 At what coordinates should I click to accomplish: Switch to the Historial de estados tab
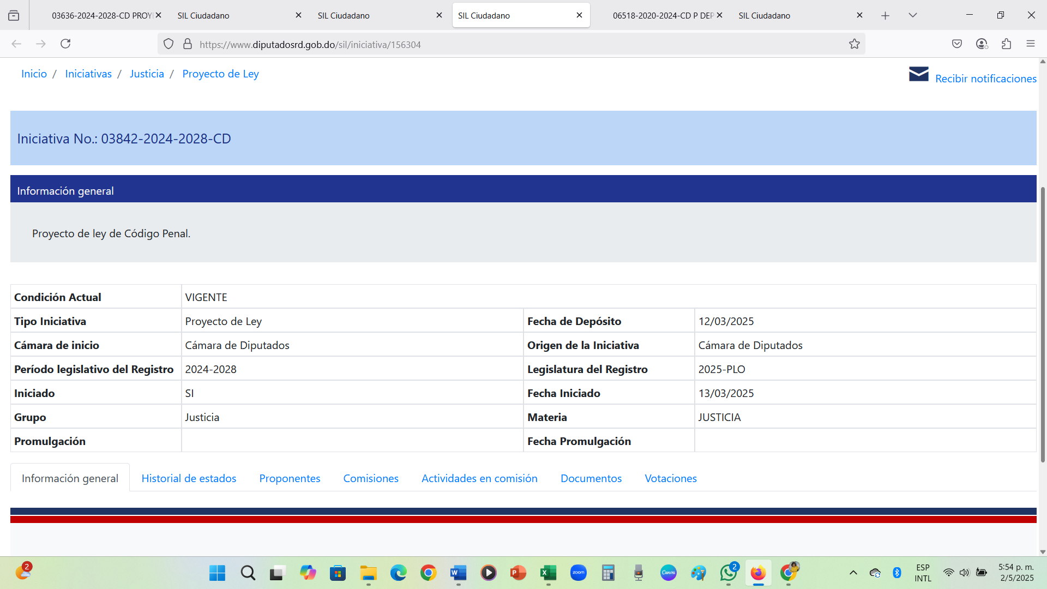pos(189,478)
